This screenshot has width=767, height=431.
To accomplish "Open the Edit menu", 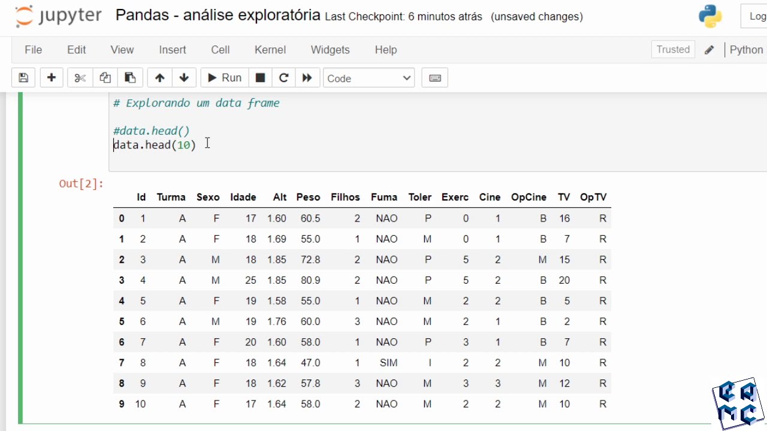I will pyautogui.click(x=77, y=50).
